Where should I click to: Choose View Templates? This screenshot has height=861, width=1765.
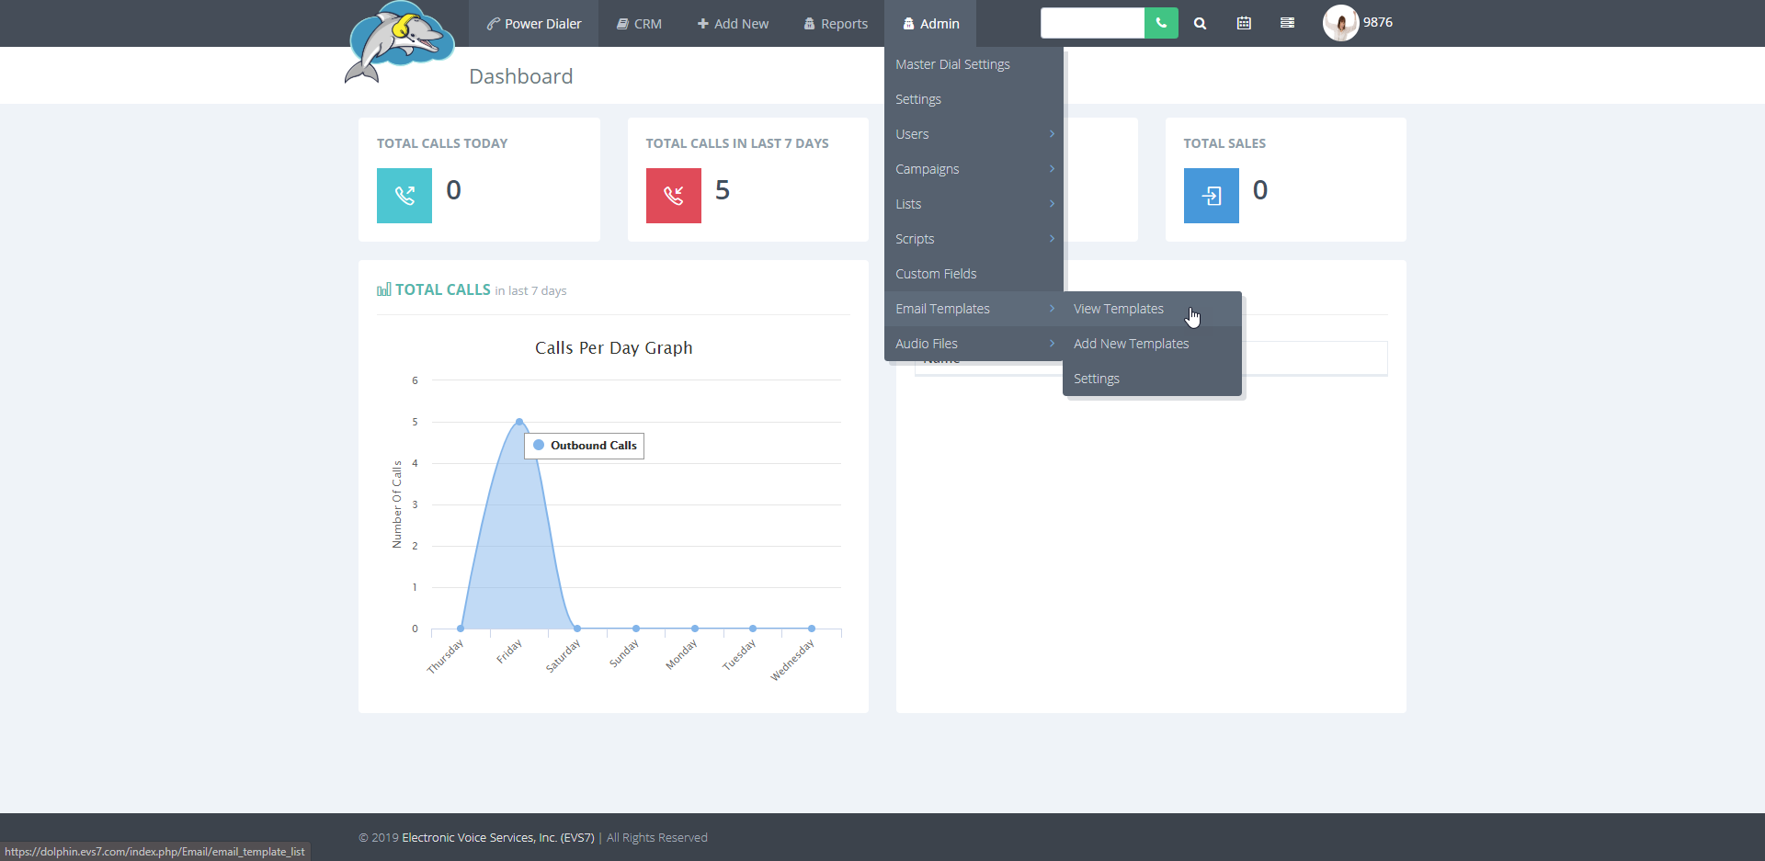point(1152,309)
